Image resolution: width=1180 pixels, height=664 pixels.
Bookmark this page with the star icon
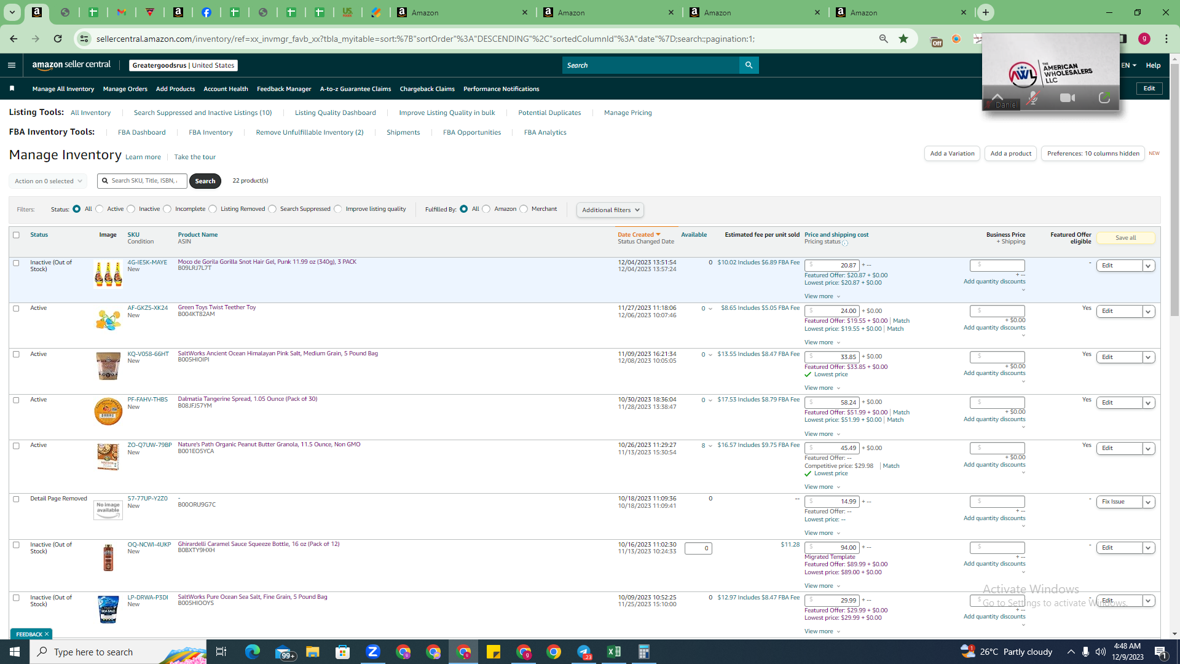[x=903, y=39]
